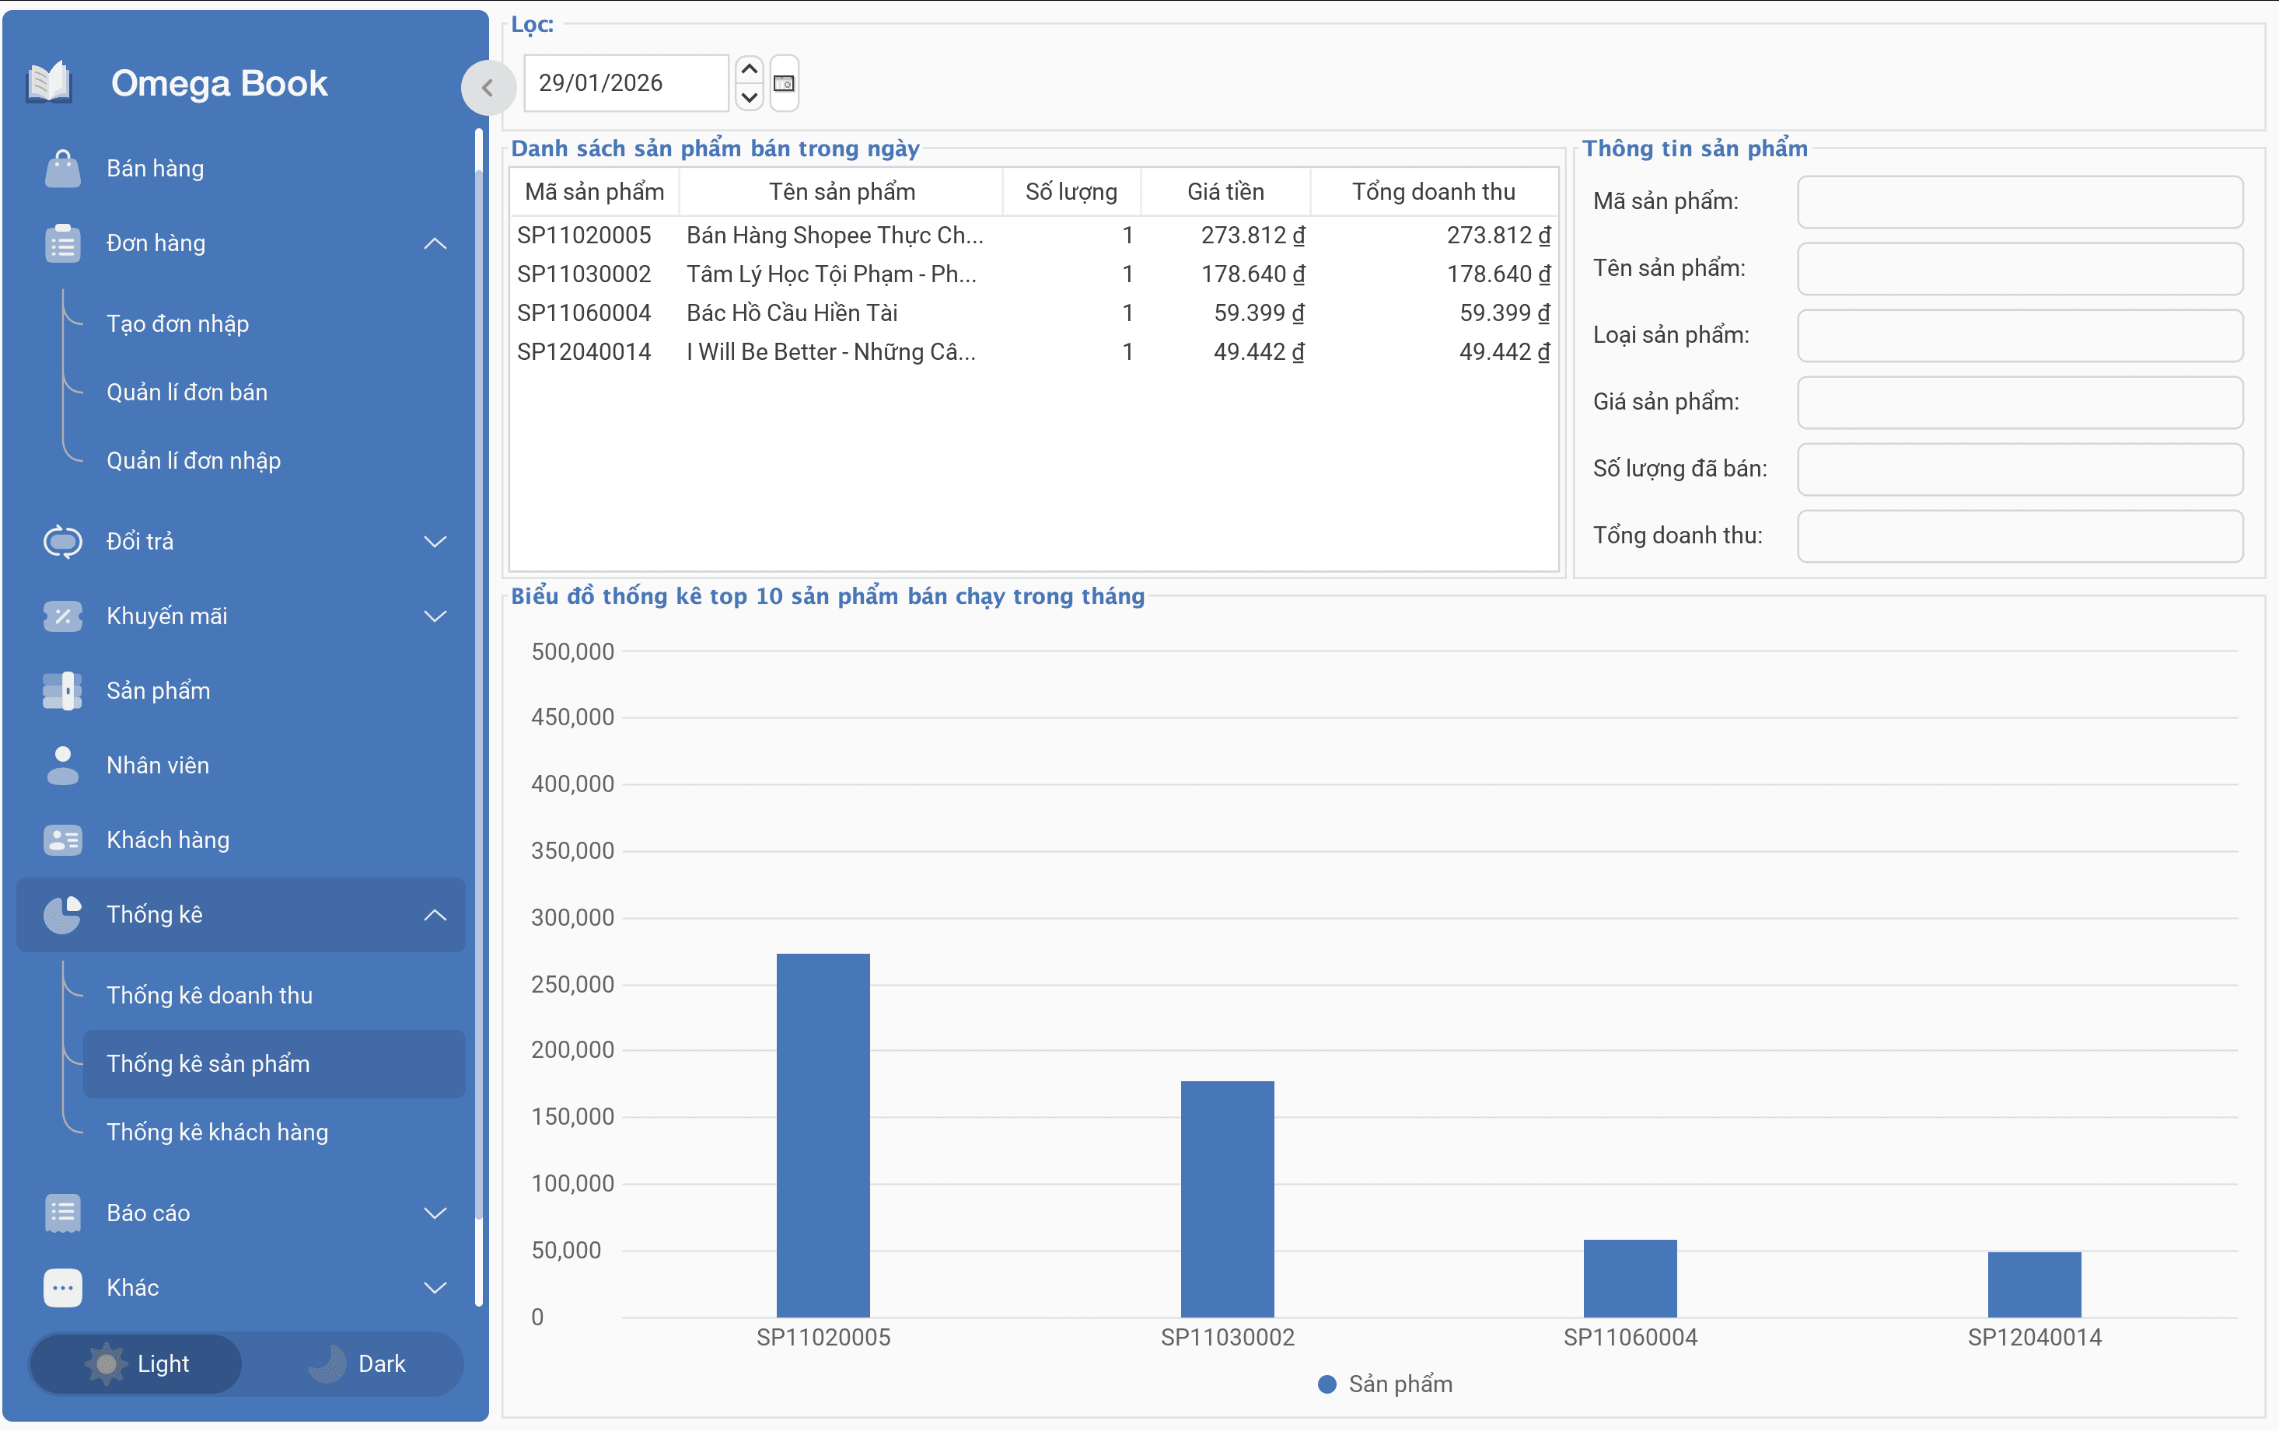Click the Thống kê pie chart icon
The width and height of the screenshot is (2279, 1431).
pos(62,915)
